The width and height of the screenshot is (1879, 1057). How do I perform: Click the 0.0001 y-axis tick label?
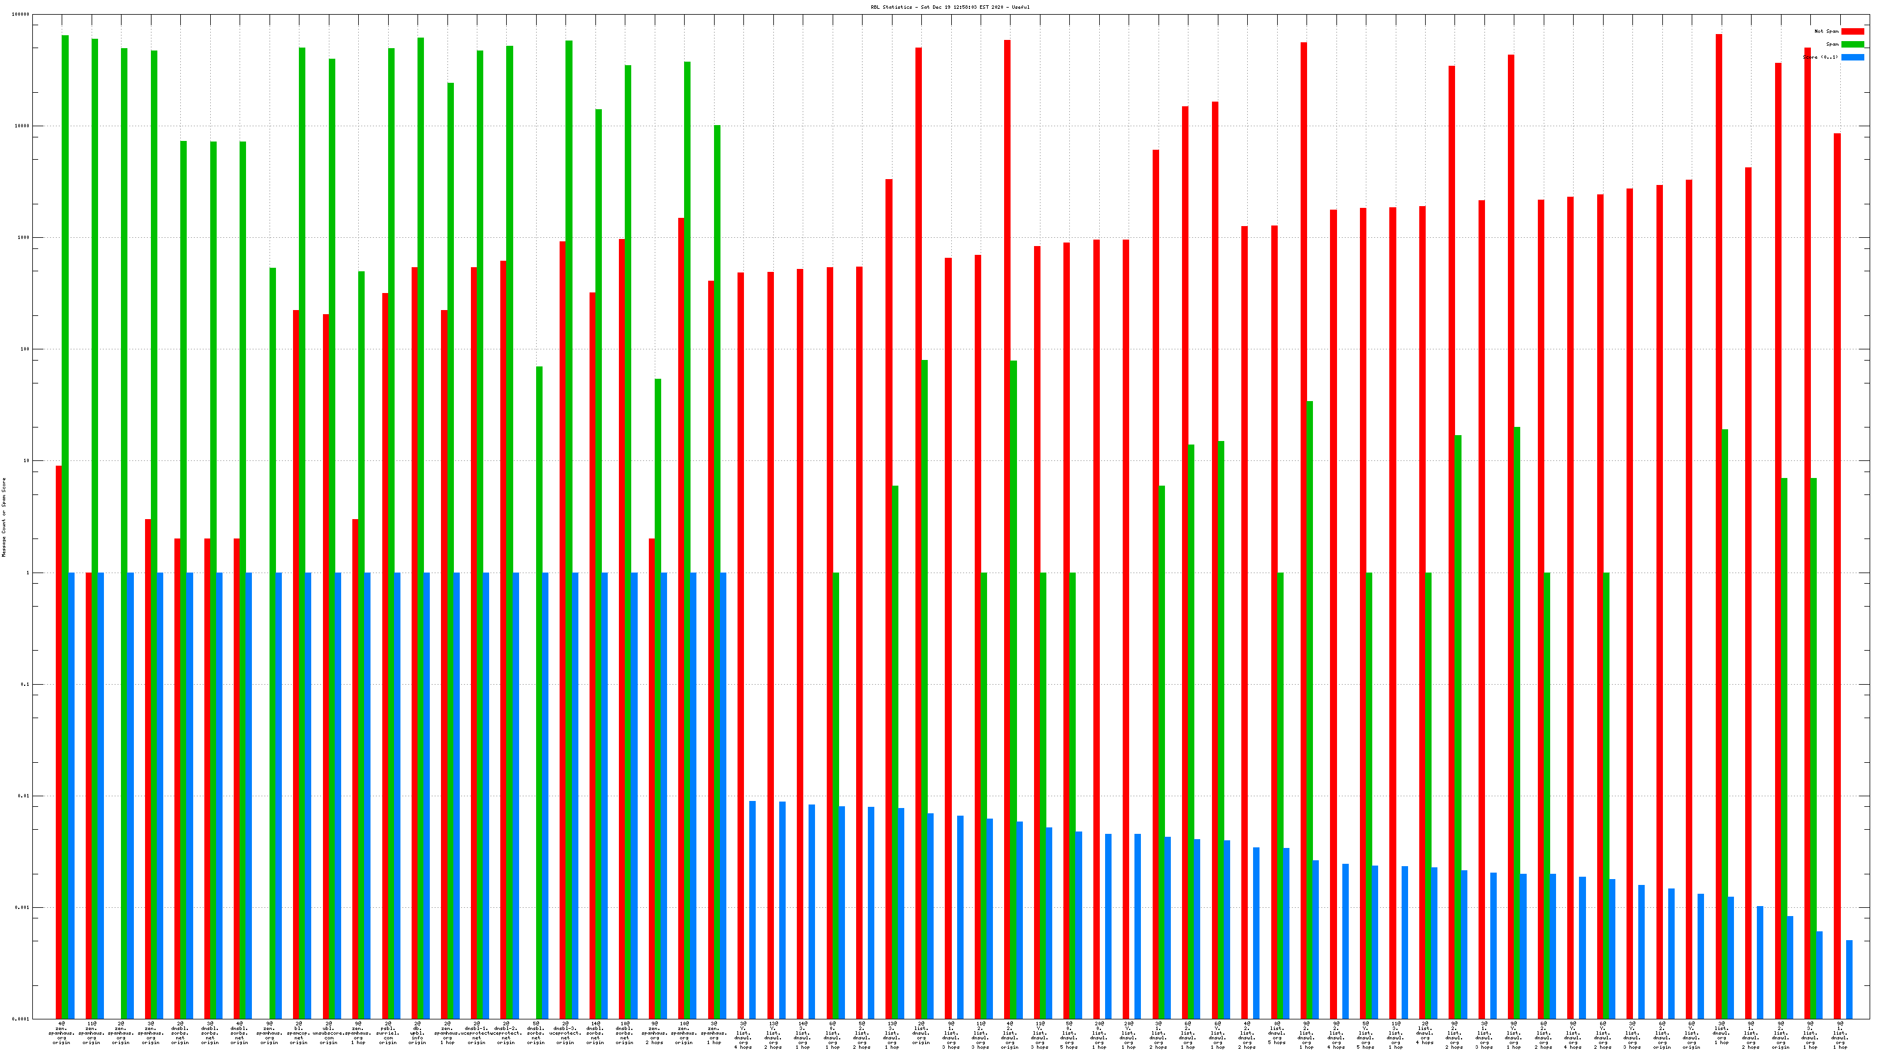(21, 1019)
